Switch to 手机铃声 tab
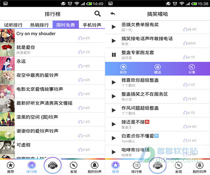 [x=92, y=25]
